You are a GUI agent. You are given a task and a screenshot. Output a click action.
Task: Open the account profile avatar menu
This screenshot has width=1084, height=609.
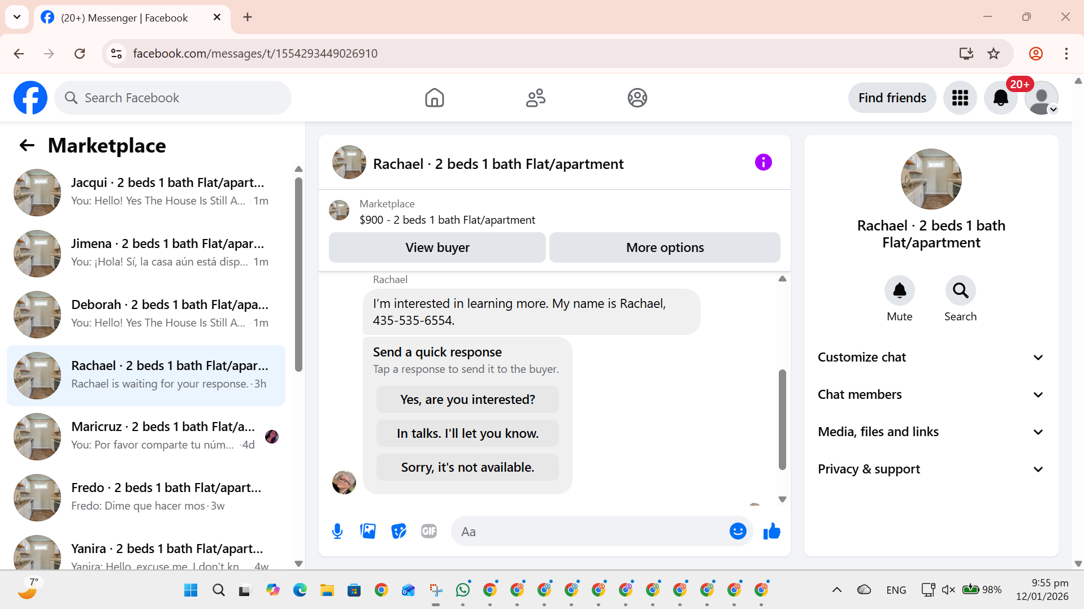[x=1041, y=98]
